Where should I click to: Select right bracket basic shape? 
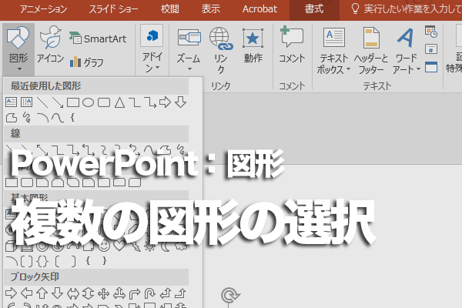click(x=73, y=261)
